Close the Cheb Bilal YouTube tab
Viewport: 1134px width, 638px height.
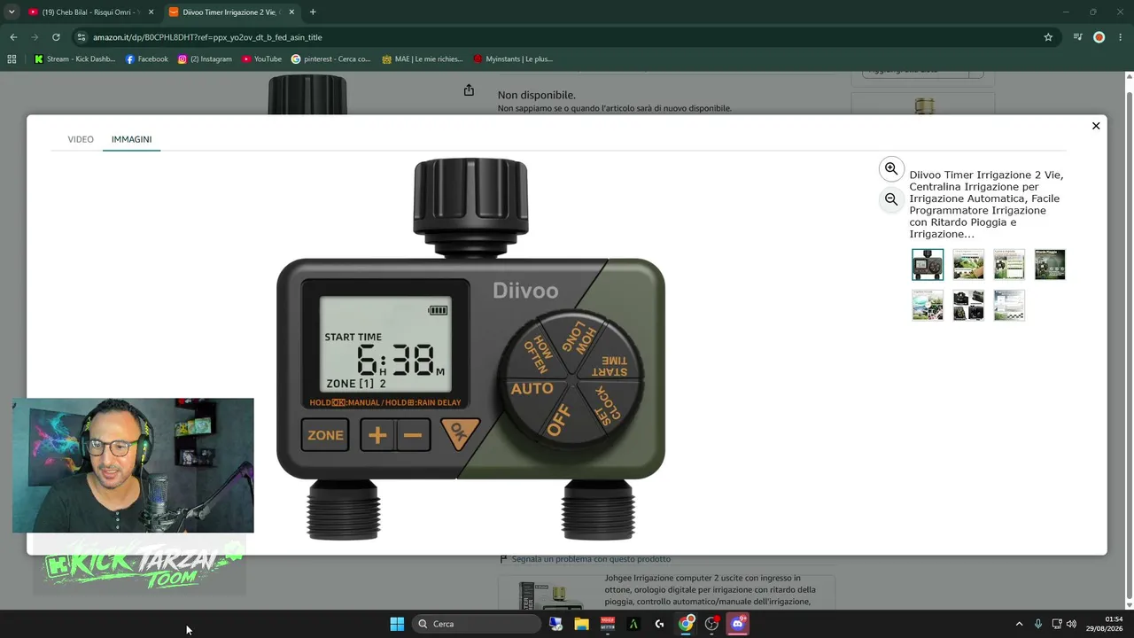[151, 12]
